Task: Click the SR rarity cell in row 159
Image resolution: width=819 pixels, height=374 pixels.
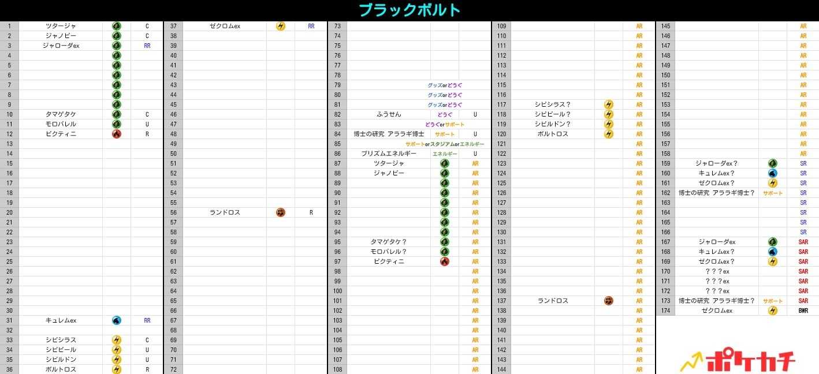Action: 803,163
